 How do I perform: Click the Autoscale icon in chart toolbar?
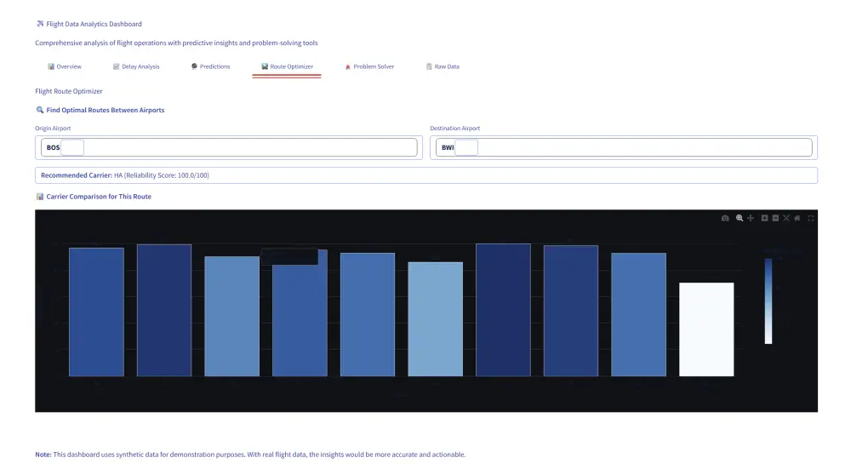[786, 218]
